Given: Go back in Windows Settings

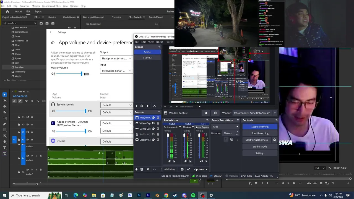Looking at the screenshot, I should [x=51, y=32].
